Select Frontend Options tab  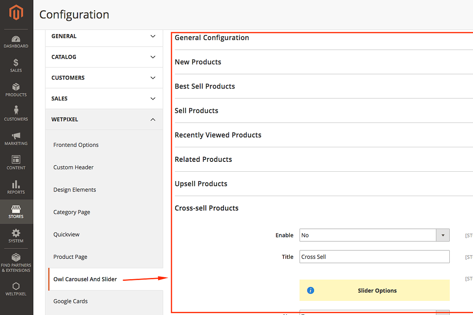76,145
